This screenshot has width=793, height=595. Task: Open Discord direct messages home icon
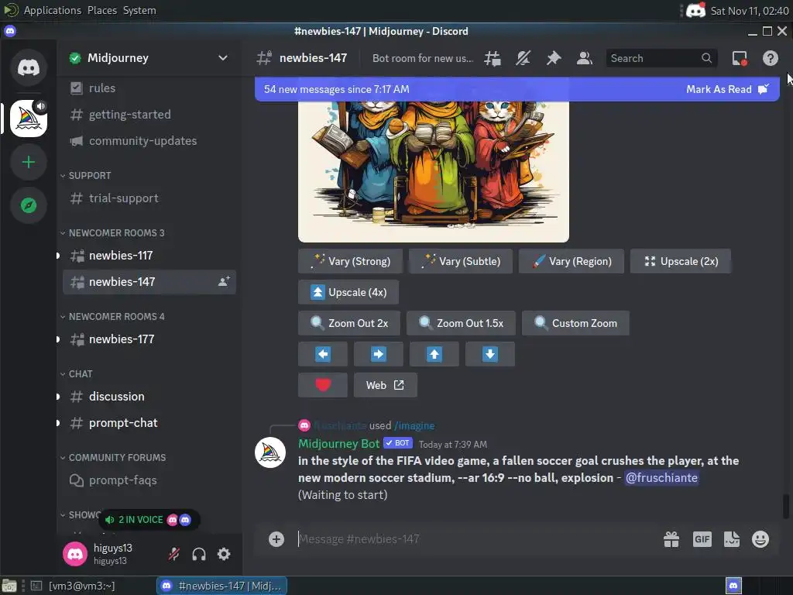point(29,67)
